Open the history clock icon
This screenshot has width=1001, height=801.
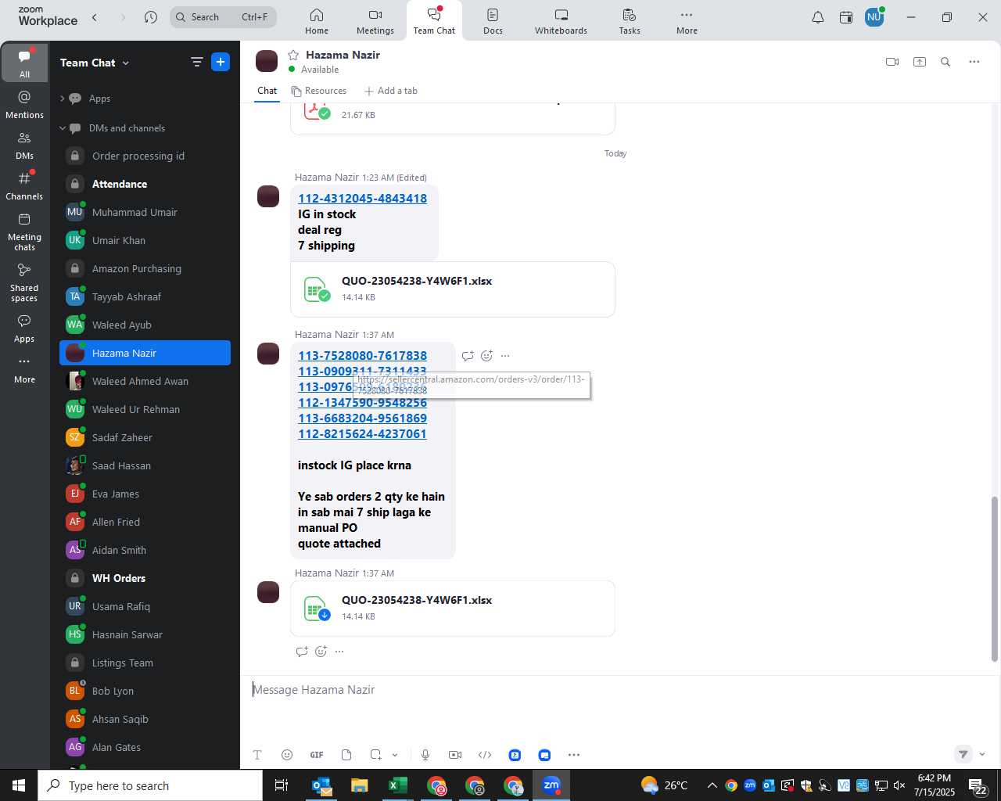coord(151,17)
